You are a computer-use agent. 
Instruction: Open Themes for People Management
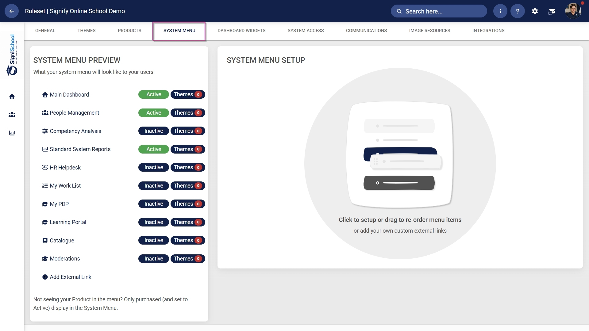click(188, 113)
